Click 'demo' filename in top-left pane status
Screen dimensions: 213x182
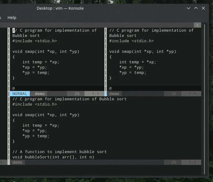(39, 94)
